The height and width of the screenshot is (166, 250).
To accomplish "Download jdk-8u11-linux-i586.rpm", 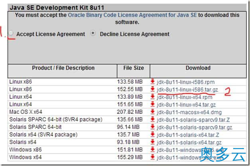I will click(185, 82).
